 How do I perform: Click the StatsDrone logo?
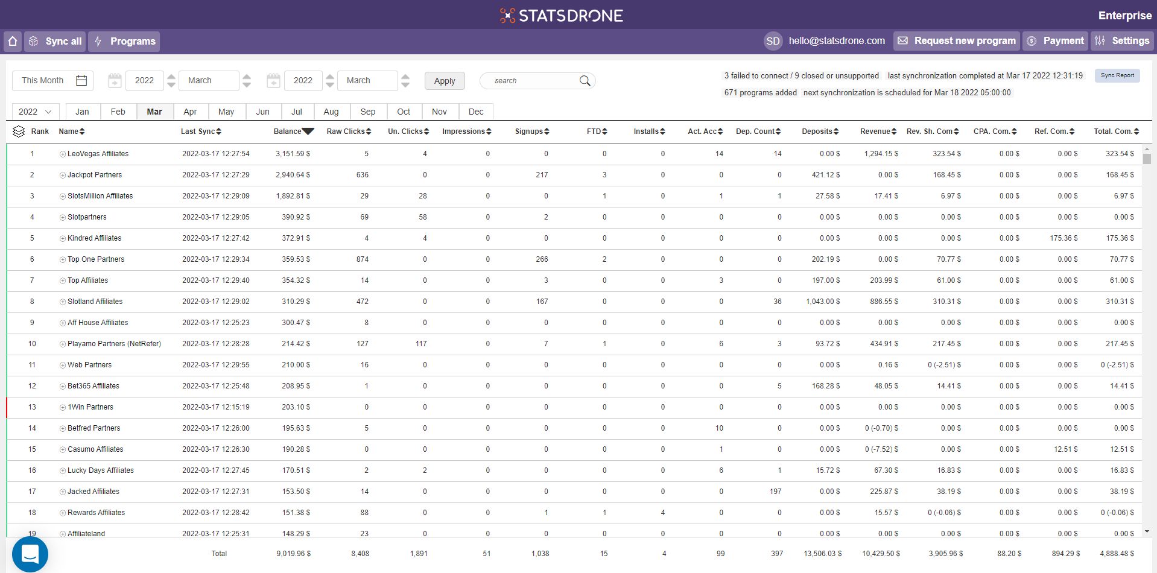[x=562, y=15]
